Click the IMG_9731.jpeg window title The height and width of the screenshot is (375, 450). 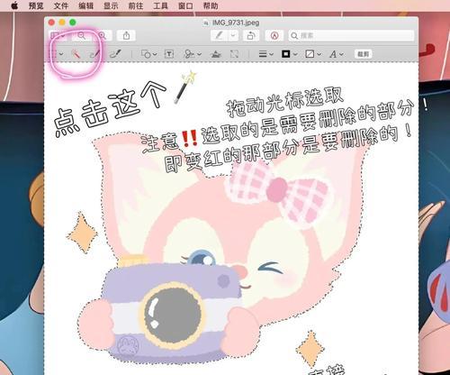pos(236,23)
